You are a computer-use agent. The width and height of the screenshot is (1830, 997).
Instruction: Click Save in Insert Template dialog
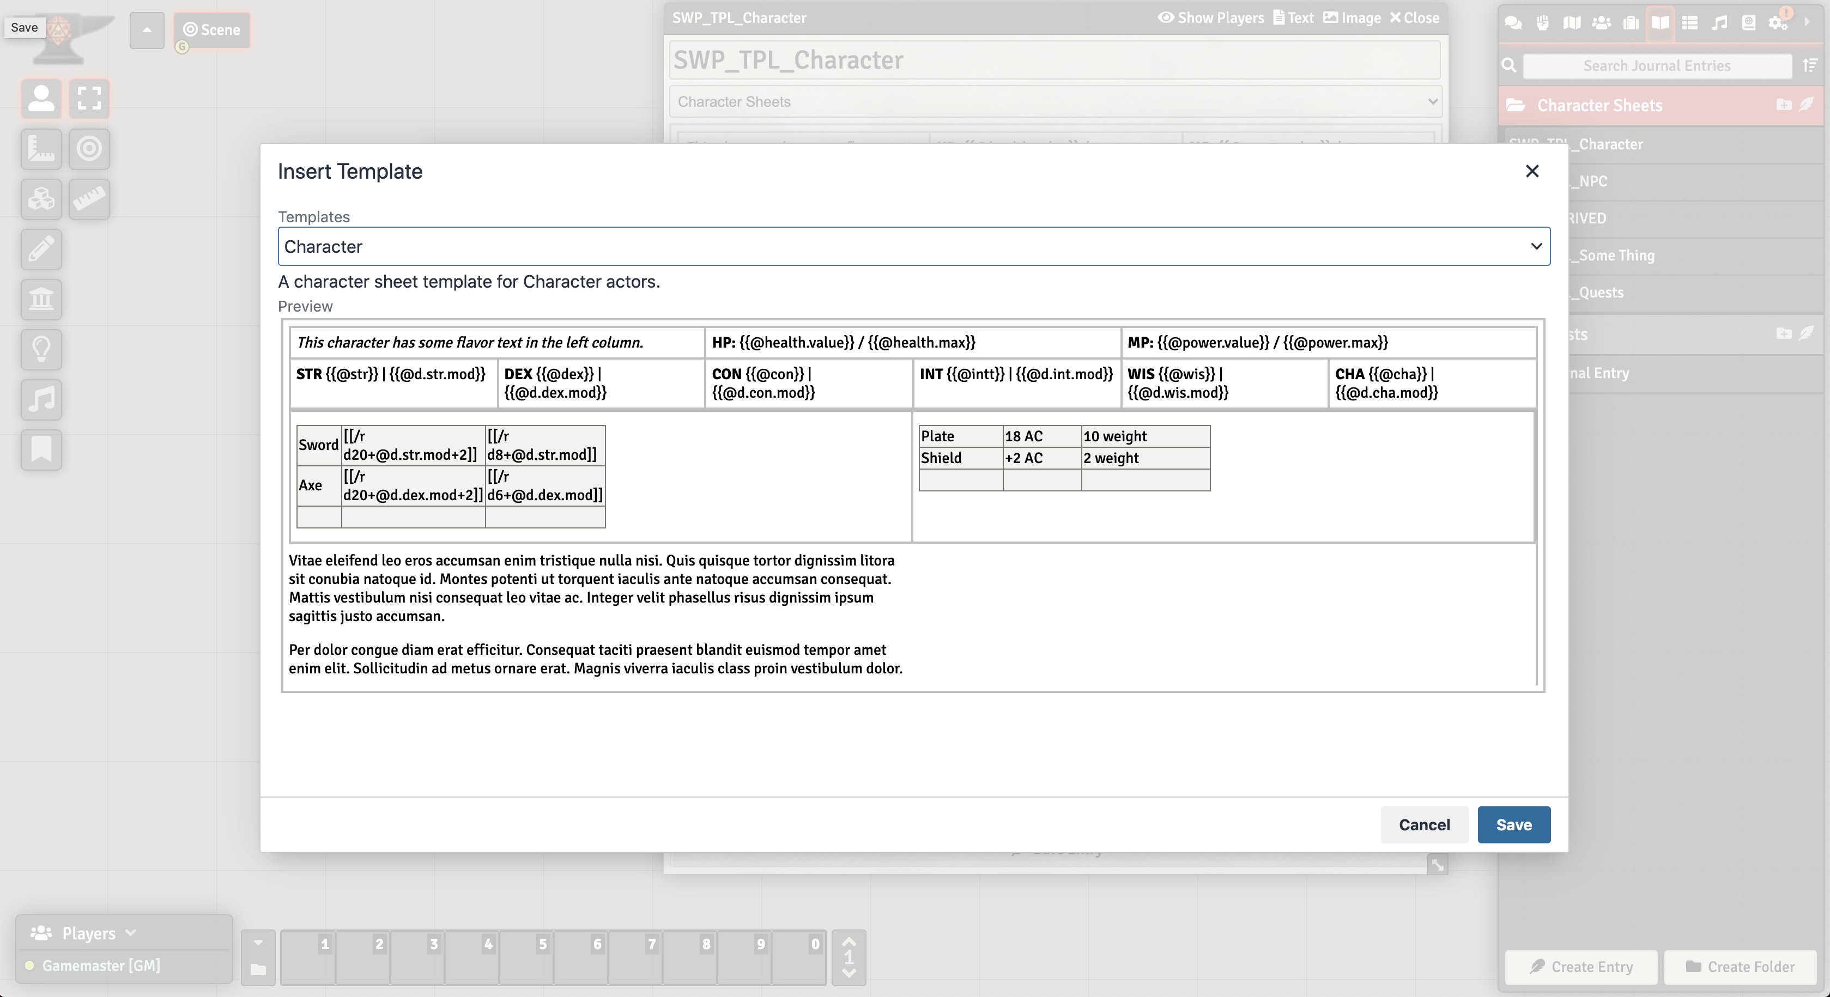(1514, 824)
